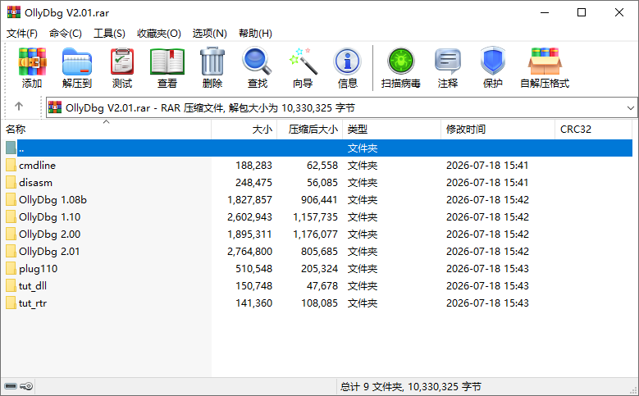Click the key icon in status bar
639x396 pixels.
tap(26, 386)
